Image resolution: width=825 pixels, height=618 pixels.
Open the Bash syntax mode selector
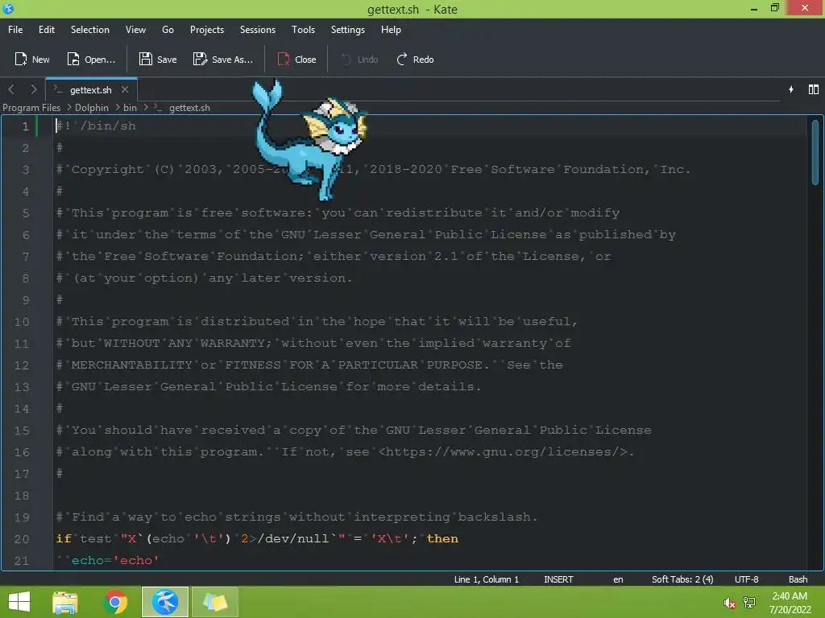pyautogui.click(x=798, y=579)
